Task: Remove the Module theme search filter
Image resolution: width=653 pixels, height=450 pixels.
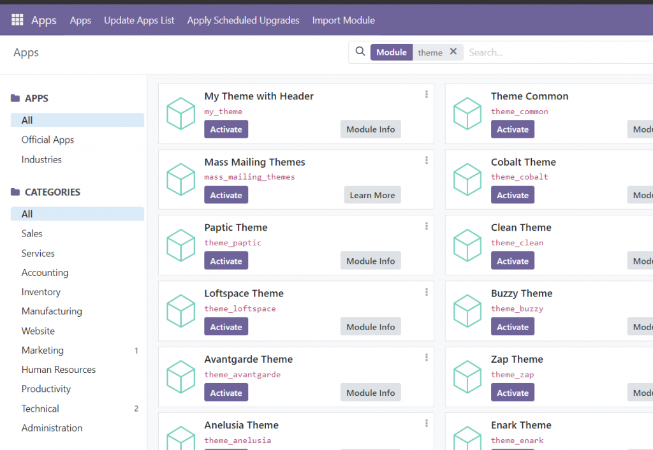Action: (x=453, y=52)
